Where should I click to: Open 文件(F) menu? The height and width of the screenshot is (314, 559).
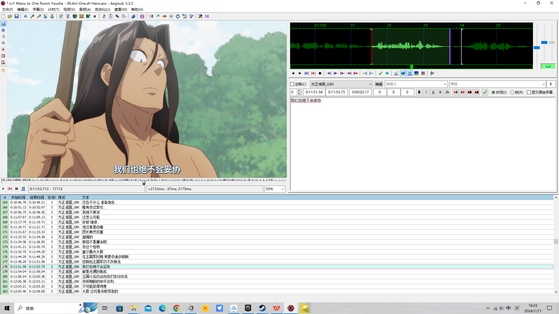tap(7, 10)
